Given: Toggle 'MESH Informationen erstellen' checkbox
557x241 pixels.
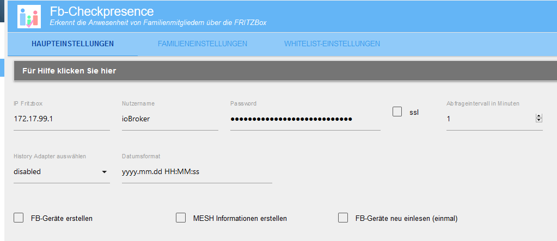Looking at the screenshot, I should (181, 218).
